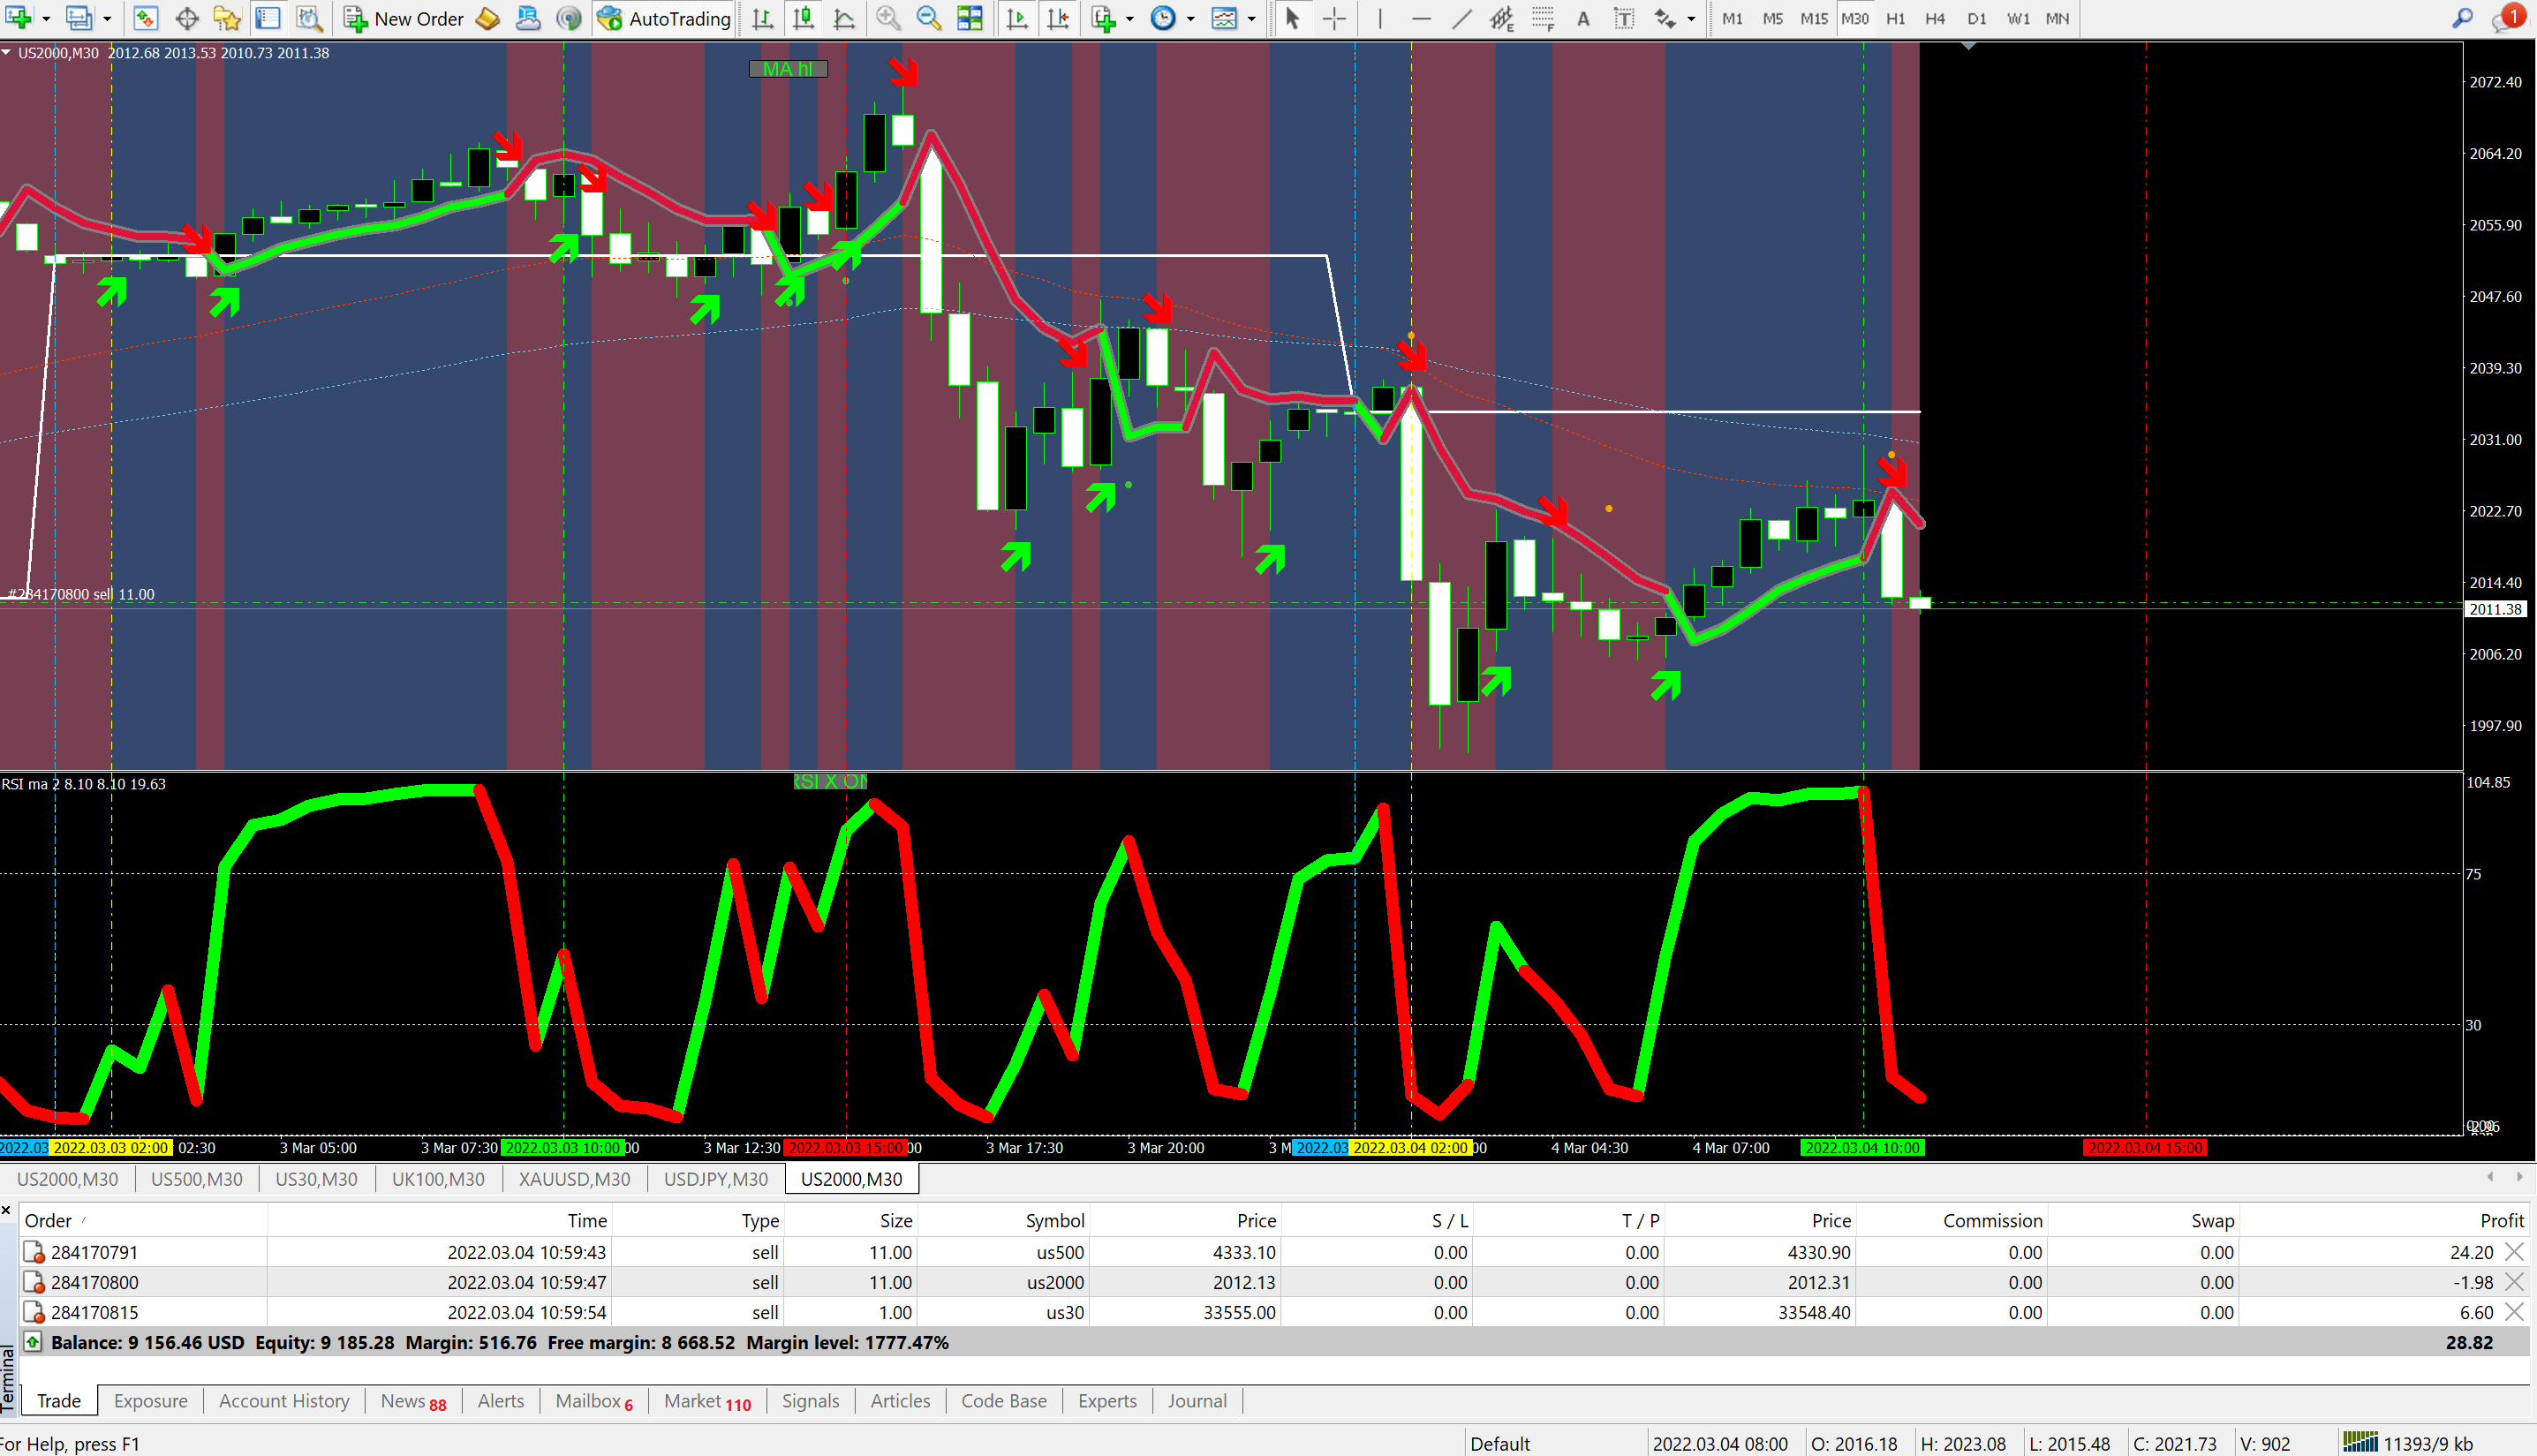Toggle the chart auto scroll button
The width and height of the screenshot is (2537, 1456).
pos(1017,18)
